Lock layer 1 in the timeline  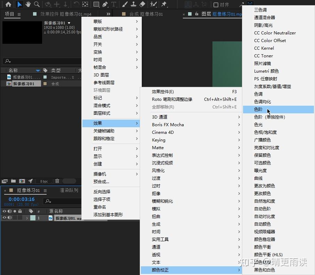[x=20, y=218]
